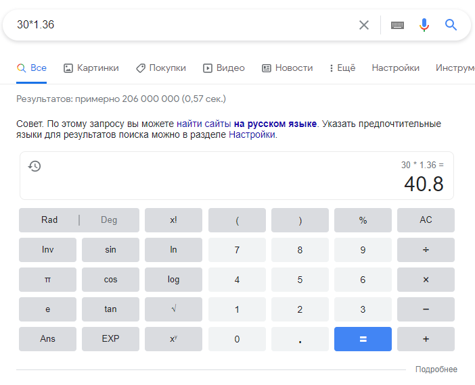Switch calculator to Rad mode
The image size is (475, 385).
click(49, 220)
